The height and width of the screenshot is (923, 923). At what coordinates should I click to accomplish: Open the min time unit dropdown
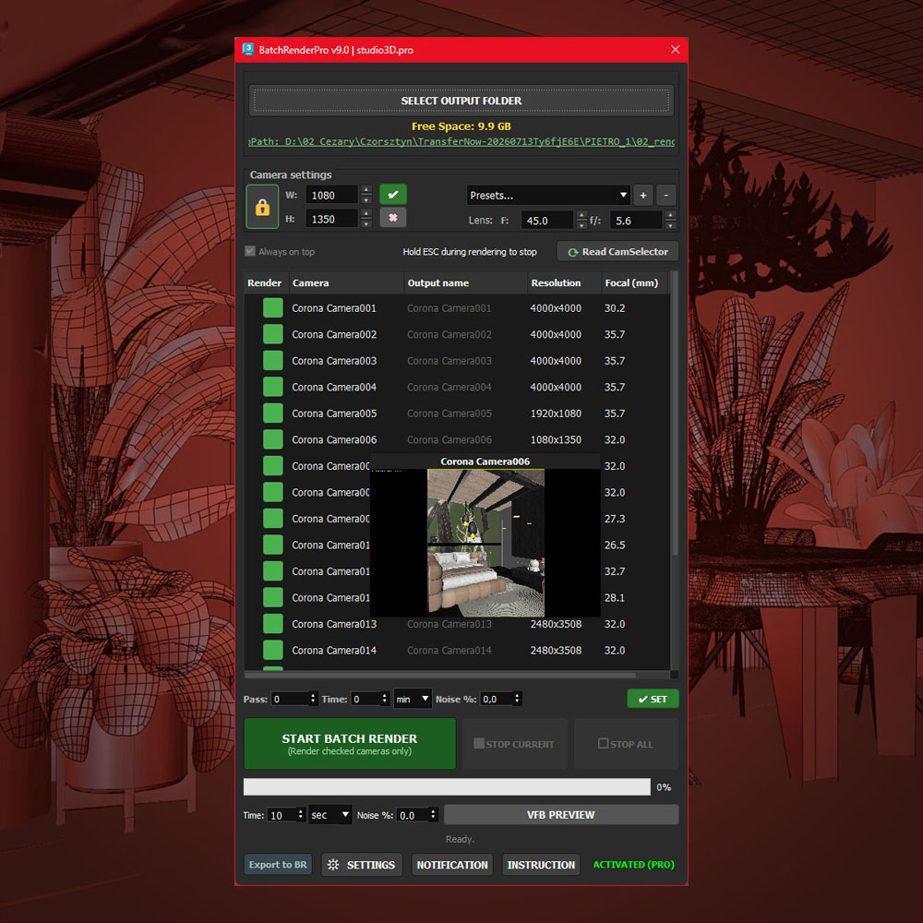tap(412, 699)
